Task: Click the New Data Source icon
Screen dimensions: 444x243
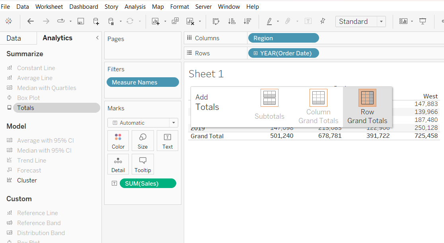Action: coord(96,22)
